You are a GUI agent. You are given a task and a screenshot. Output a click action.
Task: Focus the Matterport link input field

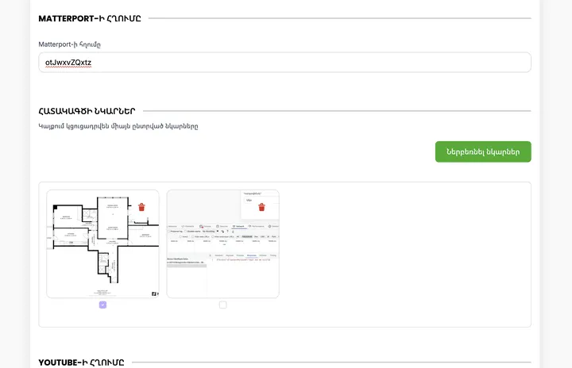[284, 62]
